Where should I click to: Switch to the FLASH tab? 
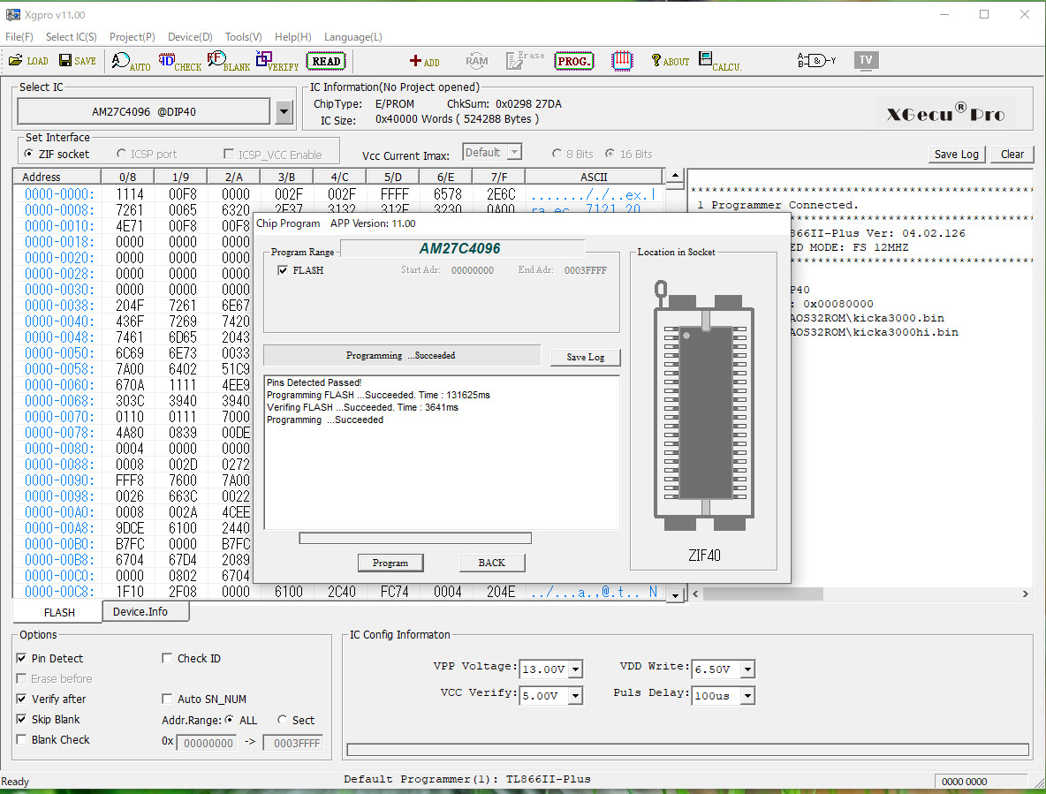(58, 612)
